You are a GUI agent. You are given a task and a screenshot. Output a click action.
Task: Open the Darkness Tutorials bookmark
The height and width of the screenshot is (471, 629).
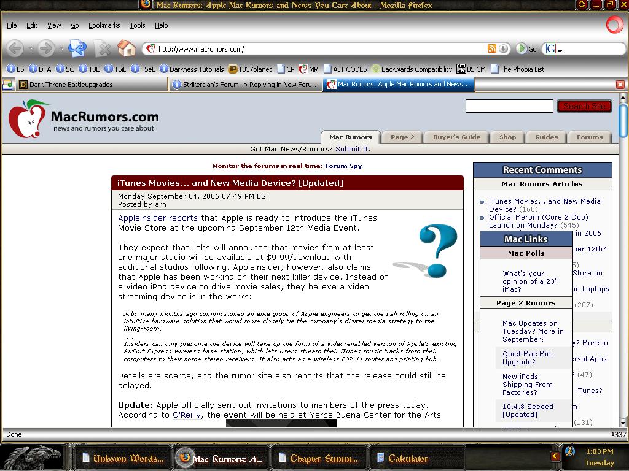[192, 69]
